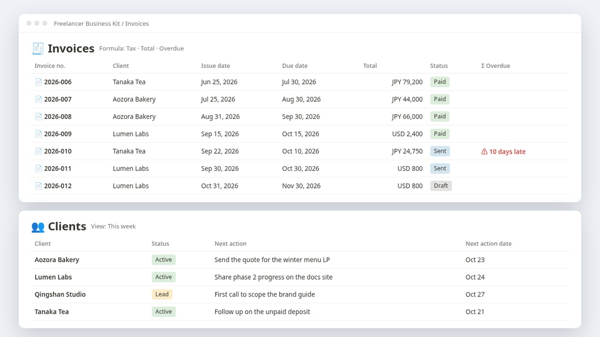
Task: Click the total 'JPY 24,750'
Action: [x=407, y=152]
